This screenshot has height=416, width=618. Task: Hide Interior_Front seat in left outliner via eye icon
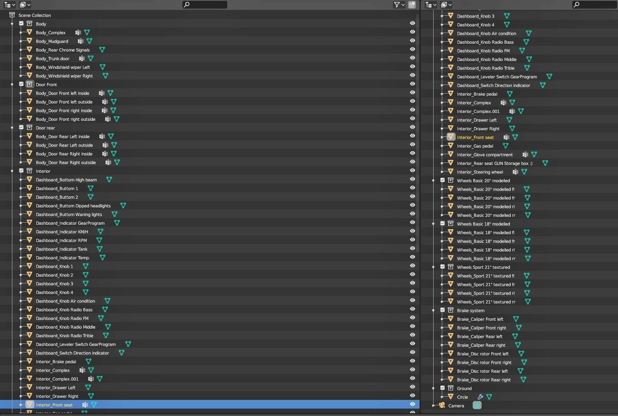[x=412, y=404]
